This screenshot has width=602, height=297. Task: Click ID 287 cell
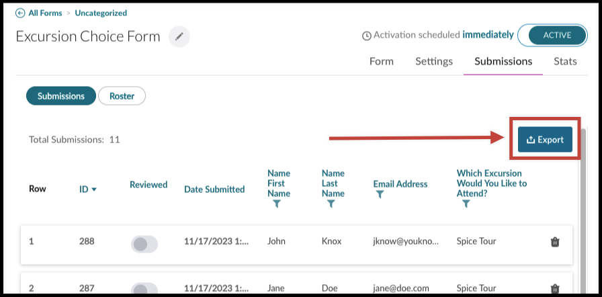pos(87,288)
